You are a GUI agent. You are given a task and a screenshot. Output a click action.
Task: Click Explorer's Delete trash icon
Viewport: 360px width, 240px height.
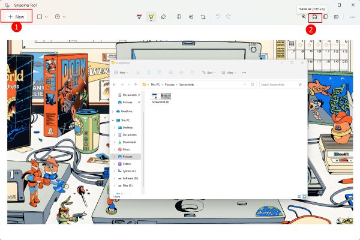point(192,73)
